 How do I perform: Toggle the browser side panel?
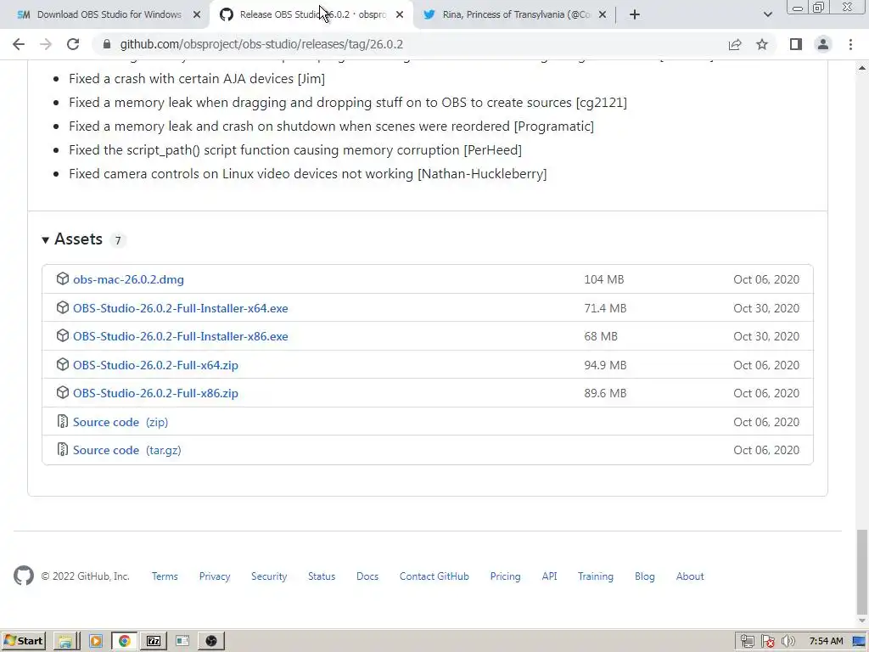tap(796, 44)
